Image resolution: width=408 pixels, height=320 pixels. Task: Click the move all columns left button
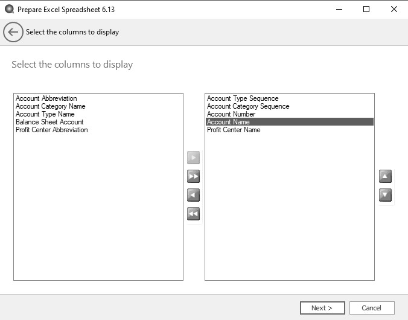193,214
